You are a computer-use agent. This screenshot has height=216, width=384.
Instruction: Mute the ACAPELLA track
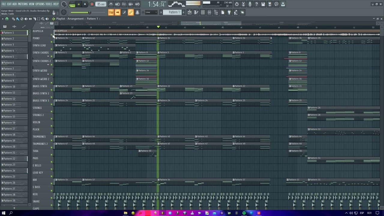52,35
